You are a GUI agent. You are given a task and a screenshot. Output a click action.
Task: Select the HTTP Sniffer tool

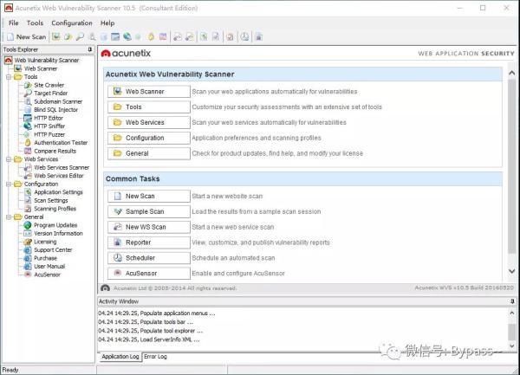coord(49,126)
